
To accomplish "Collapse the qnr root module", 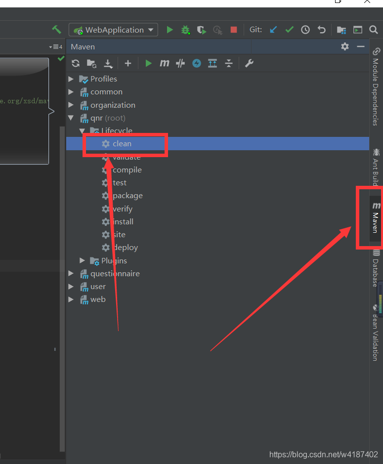I will pyautogui.click(x=71, y=118).
